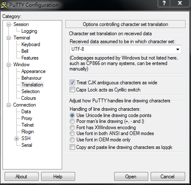Open the Logging settings
The image size is (191, 185).
(x=29, y=31)
